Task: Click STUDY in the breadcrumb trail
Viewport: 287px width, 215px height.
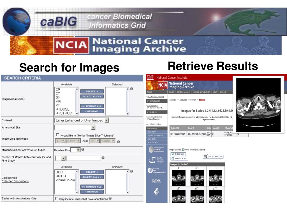Action: (193, 100)
